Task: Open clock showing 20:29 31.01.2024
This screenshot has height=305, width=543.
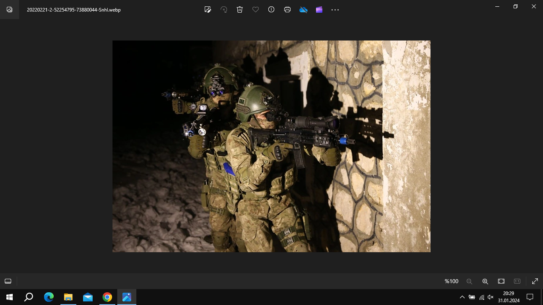Action: [x=508, y=297]
